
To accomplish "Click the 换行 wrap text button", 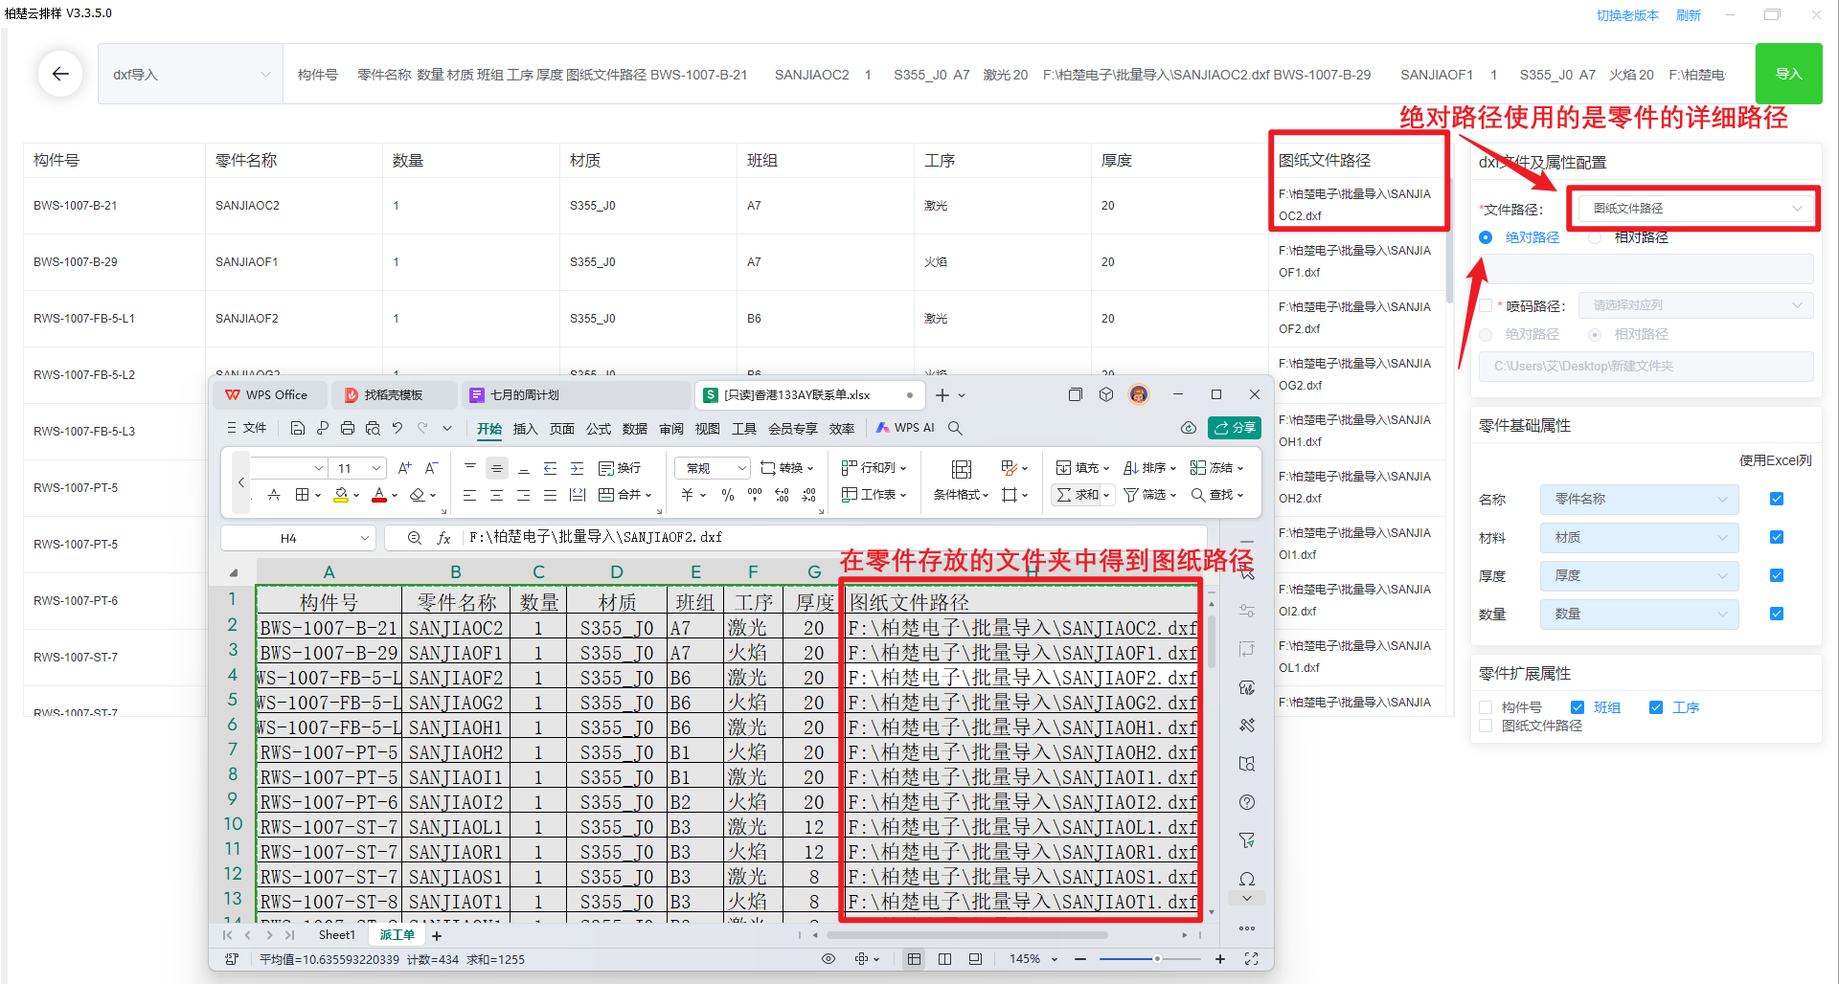I will tap(620, 468).
